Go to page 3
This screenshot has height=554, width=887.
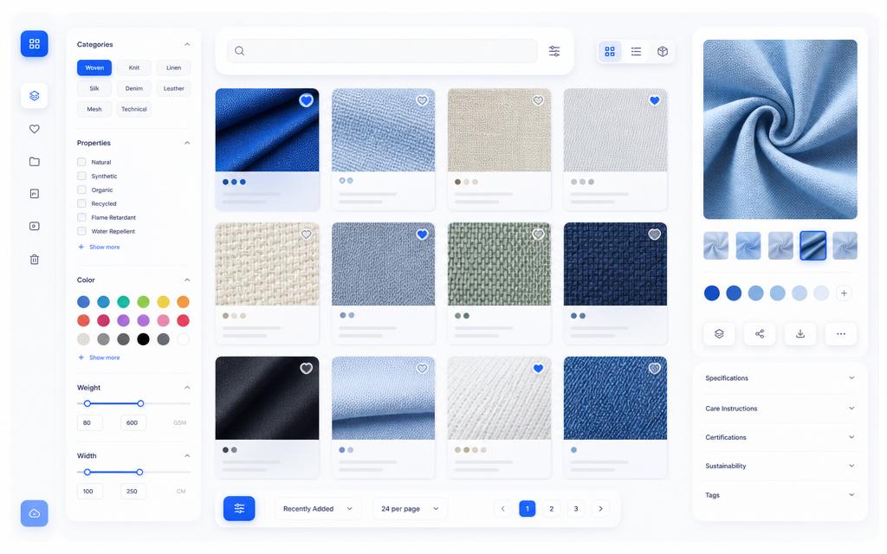[x=576, y=509]
